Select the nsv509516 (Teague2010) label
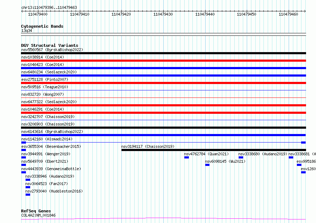 (x=44, y=87)
